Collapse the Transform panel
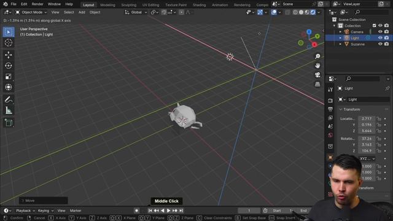This screenshot has height=221, width=393. click(341, 109)
